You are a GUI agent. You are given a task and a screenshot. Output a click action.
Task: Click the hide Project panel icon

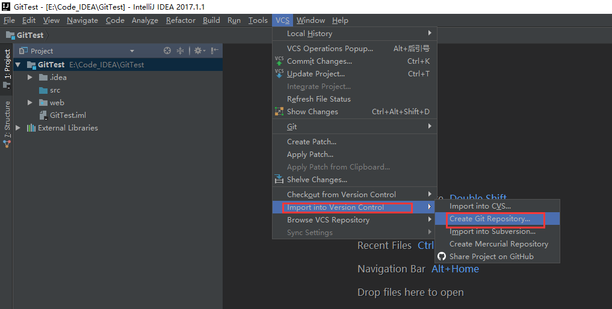click(x=214, y=50)
